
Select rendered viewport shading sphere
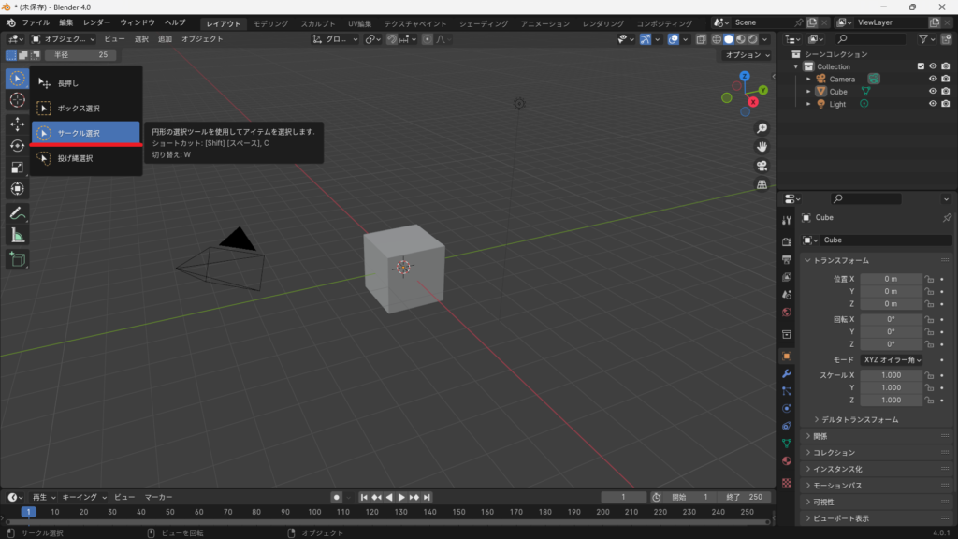pyautogui.click(x=753, y=39)
